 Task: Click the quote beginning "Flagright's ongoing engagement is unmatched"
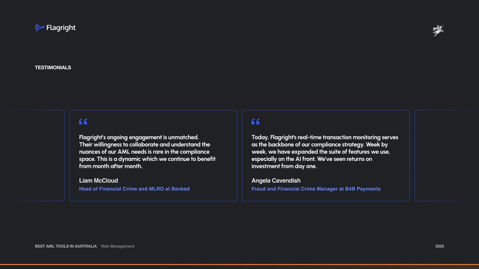tap(147, 152)
